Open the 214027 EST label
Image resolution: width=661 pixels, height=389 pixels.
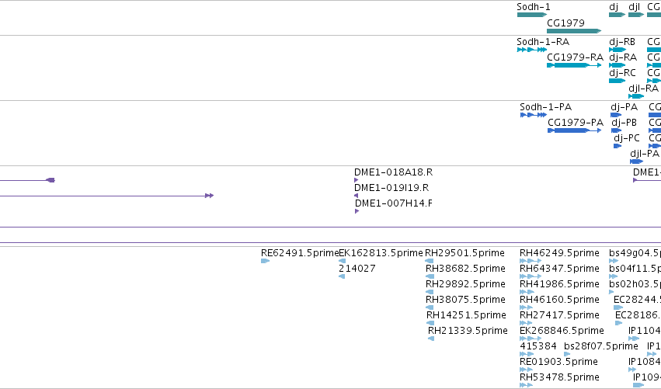(x=357, y=269)
